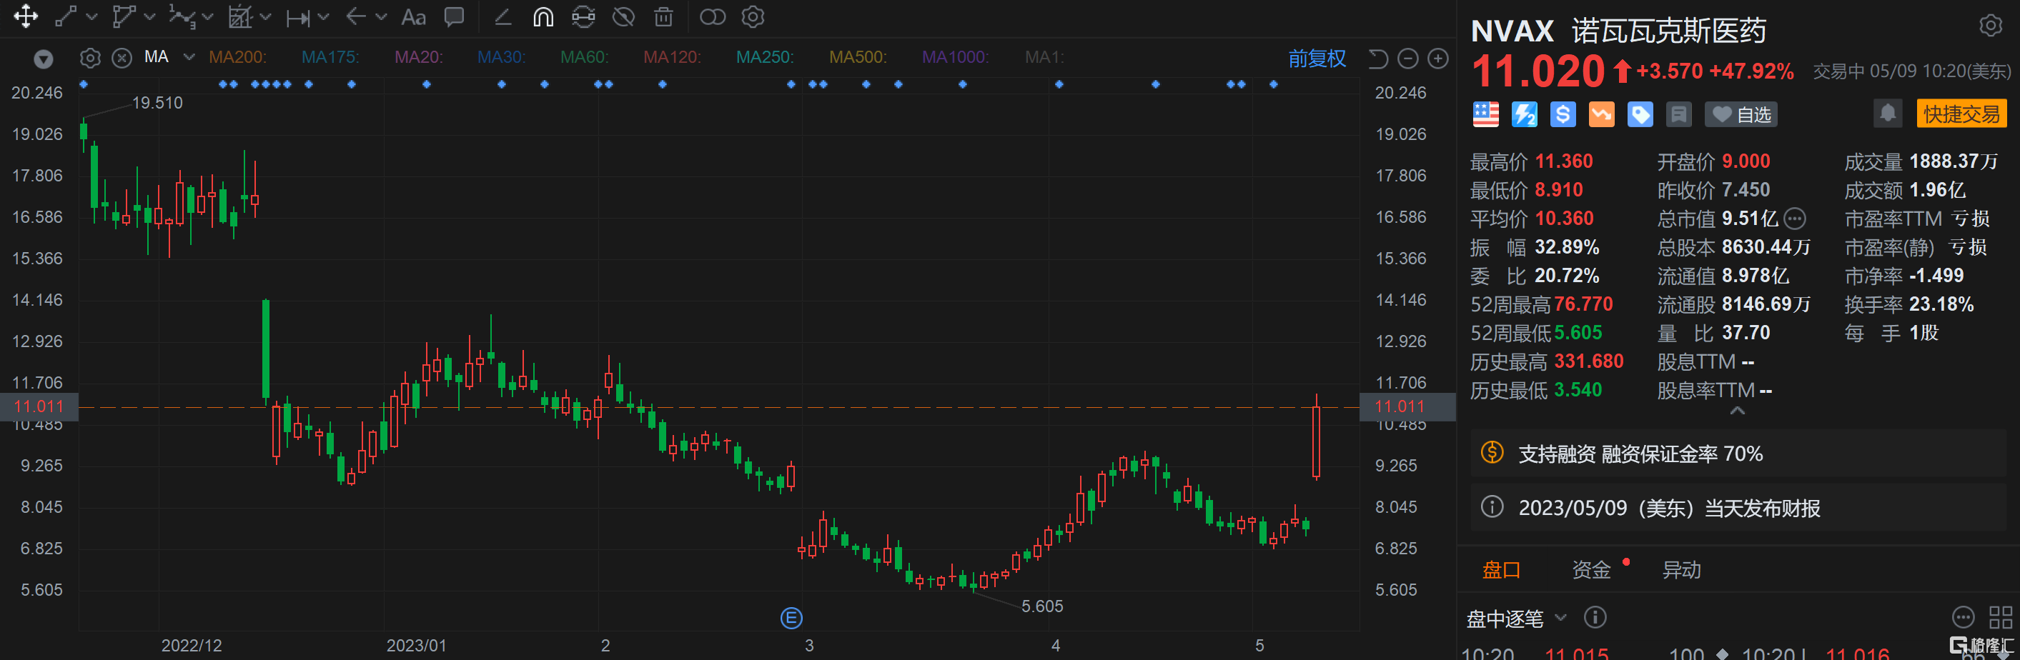The height and width of the screenshot is (660, 2020).
Task: Select the polygon shape drawing tool
Action: [x=124, y=16]
